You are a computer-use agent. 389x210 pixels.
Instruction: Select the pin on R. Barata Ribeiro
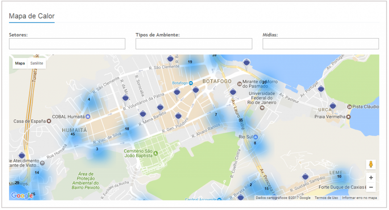240,197
